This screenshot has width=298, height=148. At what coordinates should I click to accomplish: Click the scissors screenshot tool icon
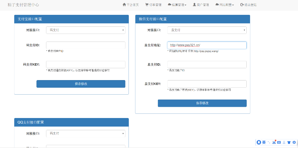coord(274,142)
